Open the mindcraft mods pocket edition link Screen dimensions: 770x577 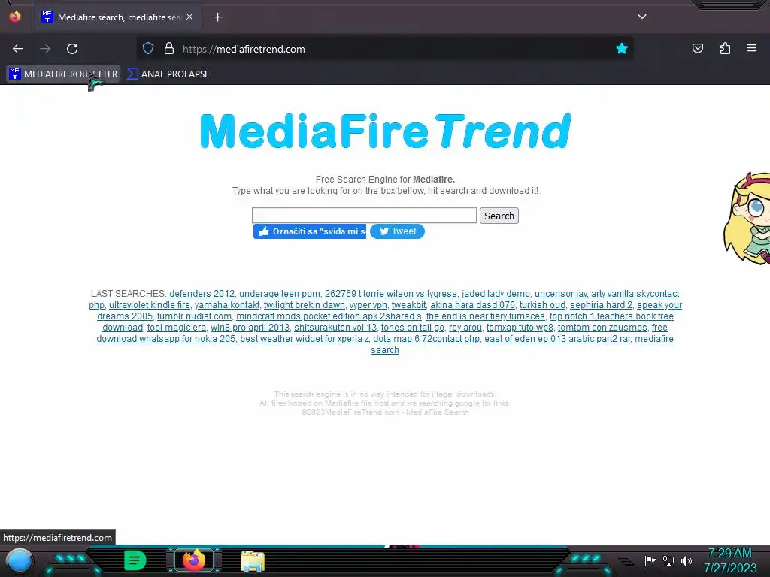tap(329, 316)
